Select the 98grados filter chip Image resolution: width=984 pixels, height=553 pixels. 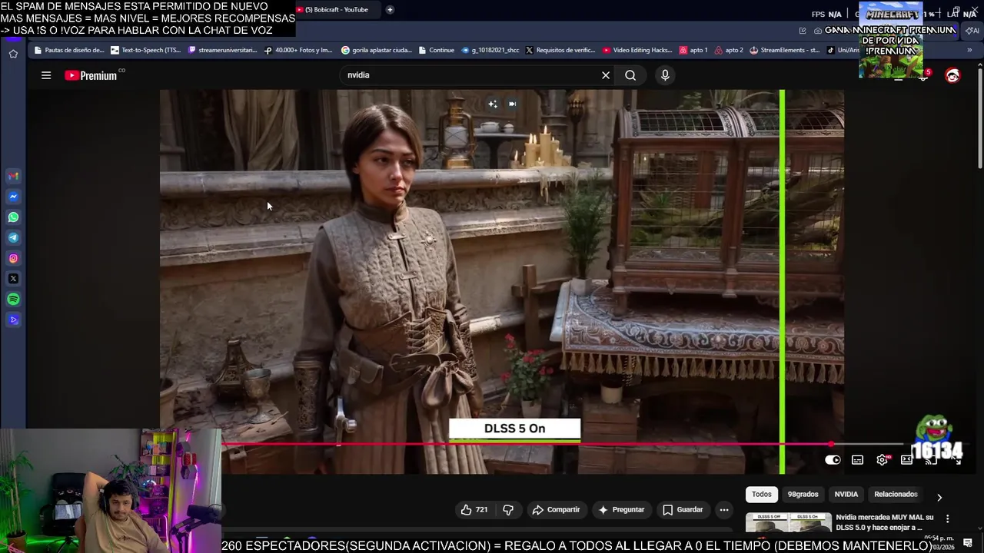(x=803, y=495)
